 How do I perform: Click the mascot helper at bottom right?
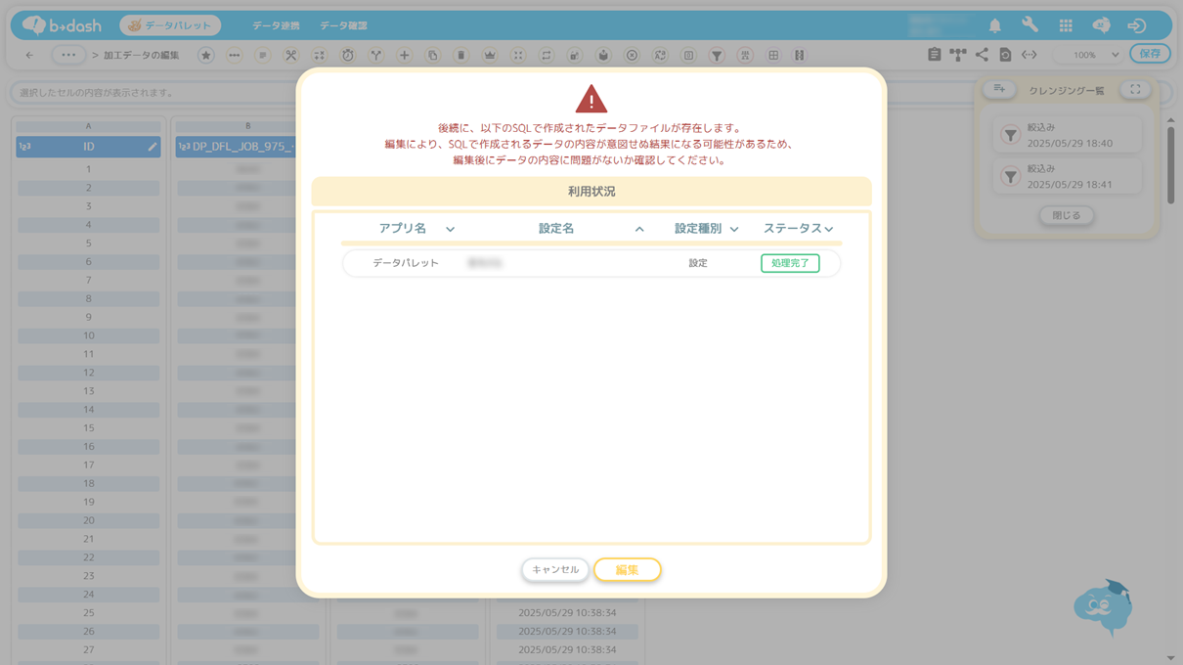[x=1104, y=607]
